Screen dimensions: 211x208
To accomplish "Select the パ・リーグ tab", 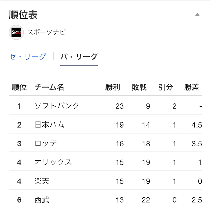I will [79, 57].
